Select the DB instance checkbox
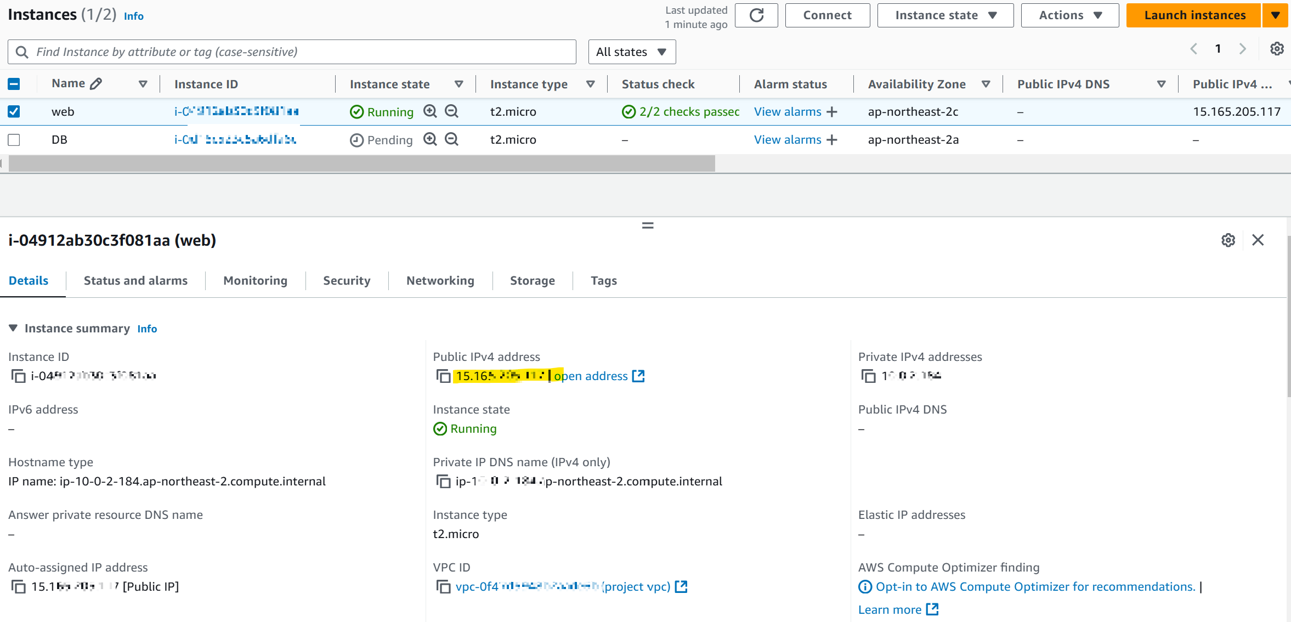The height and width of the screenshot is (622, 1291). [14, 140]
